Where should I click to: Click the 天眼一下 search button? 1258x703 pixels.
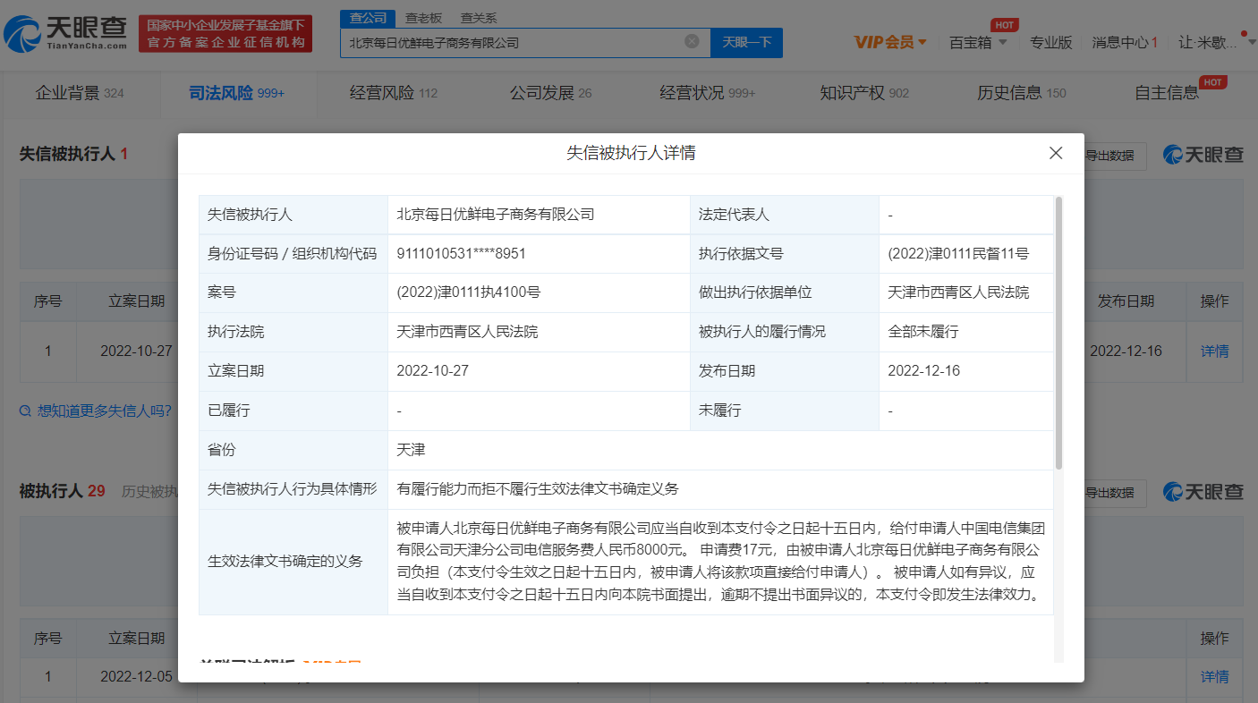746,42
